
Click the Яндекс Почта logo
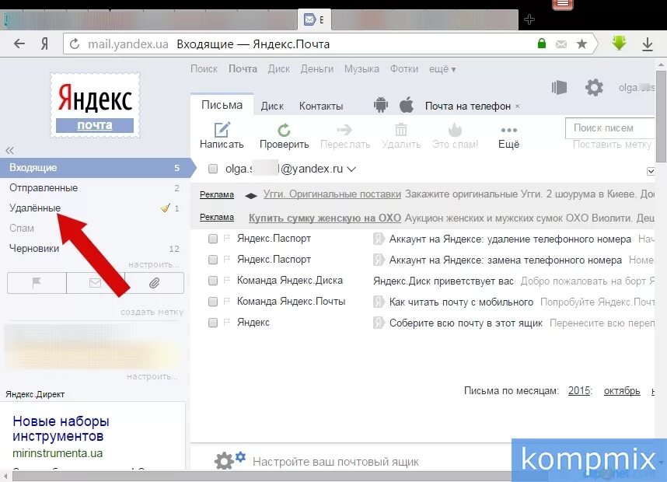95,105
